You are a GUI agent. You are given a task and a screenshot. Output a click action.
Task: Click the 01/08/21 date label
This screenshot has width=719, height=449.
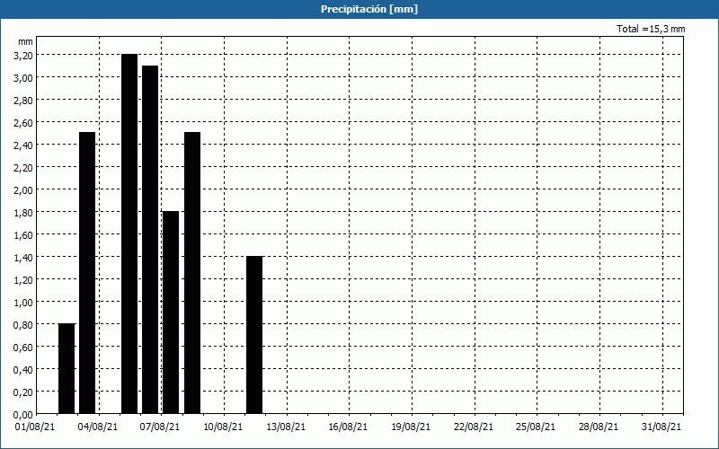pos(35,427)
